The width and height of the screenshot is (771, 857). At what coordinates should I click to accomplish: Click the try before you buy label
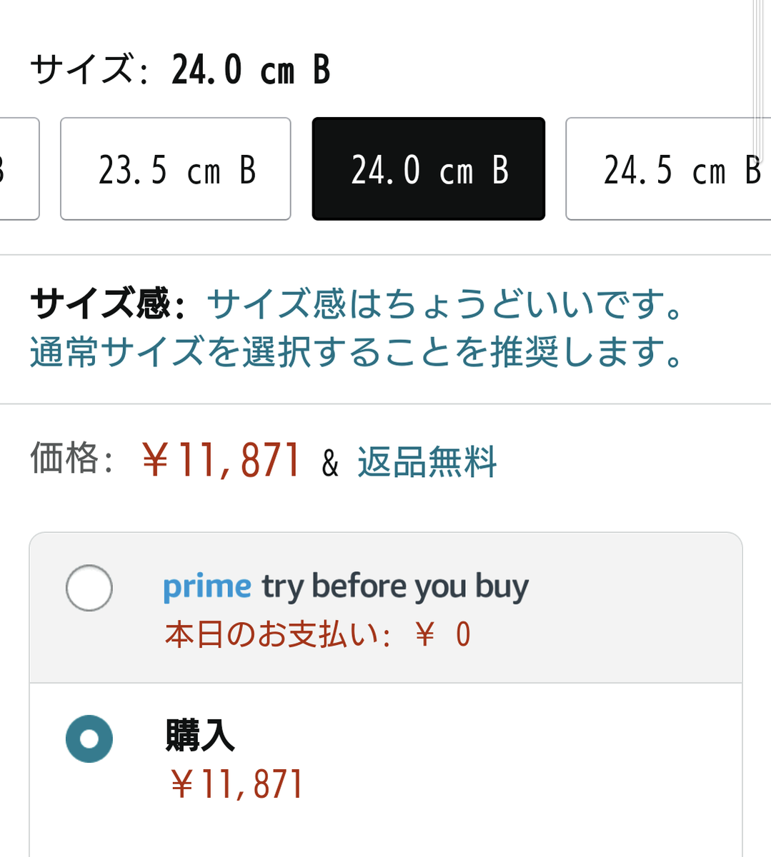[x=394, y=587]
